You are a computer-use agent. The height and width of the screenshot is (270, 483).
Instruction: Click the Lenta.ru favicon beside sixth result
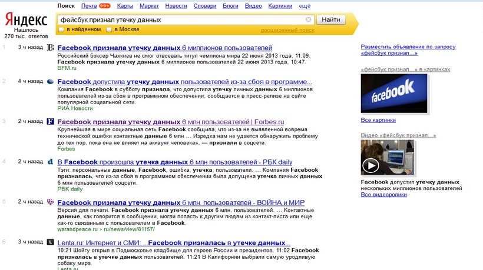tap(50, 242)
